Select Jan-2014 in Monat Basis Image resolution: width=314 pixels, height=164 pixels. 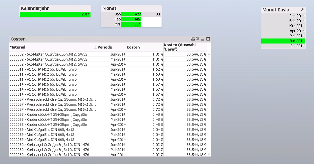click(x=283, y=16)
